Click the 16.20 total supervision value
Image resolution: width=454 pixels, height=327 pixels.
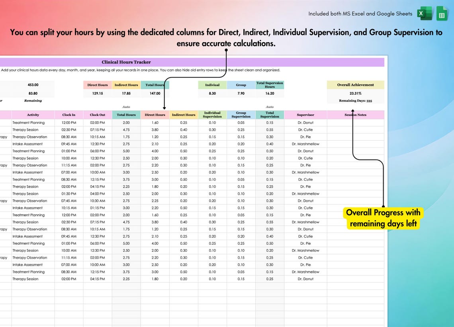(270, 93)
